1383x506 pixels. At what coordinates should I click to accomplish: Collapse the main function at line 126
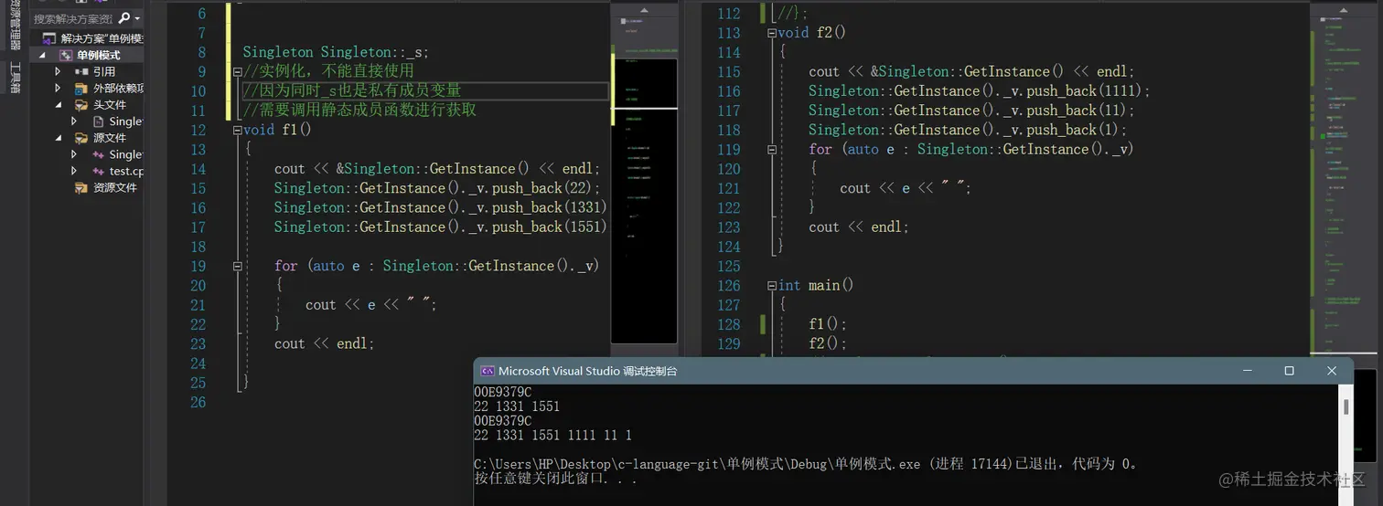[x=772, y=285]
